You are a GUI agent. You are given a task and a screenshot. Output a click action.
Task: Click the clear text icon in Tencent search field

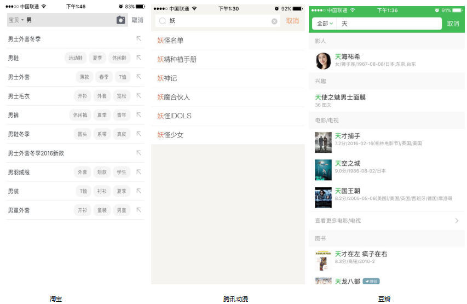[274, 21]
